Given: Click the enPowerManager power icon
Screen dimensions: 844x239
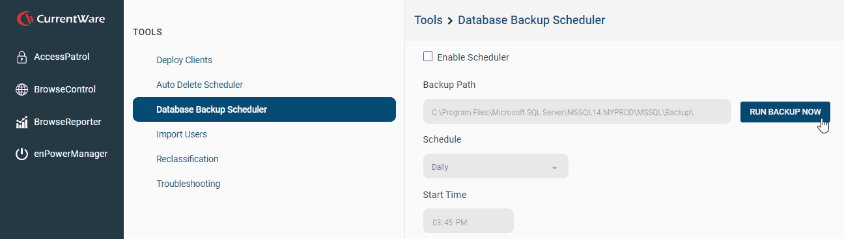Looking at the screenshot, I should [21, 154].
